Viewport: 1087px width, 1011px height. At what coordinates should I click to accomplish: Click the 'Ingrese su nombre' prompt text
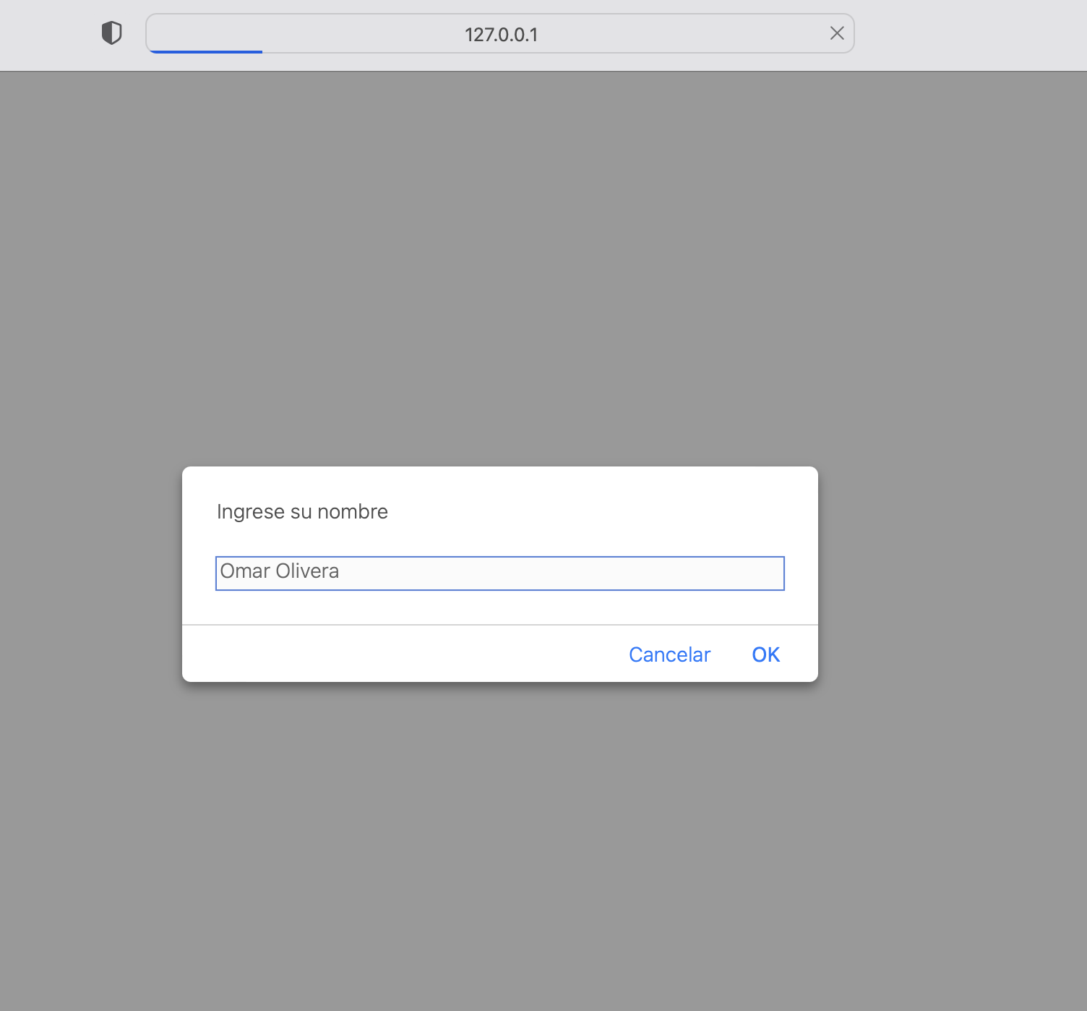pos(302,512)
